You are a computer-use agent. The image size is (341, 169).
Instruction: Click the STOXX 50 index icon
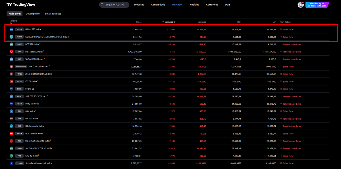[x=11, y=89]
